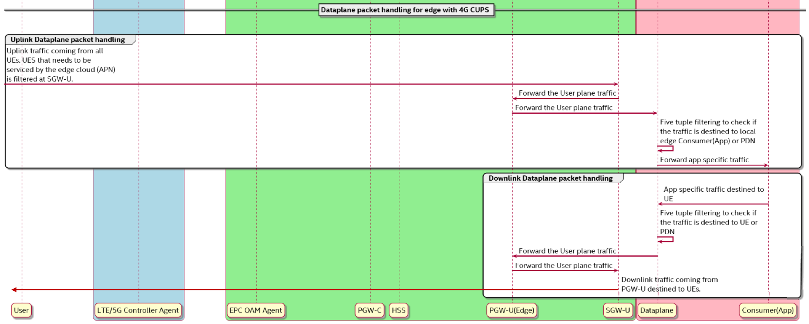The width and height of the screenshot is (809, 324).
Task: Click the EPC OAM Agent participant box
Action: click(x=255, y=310)
